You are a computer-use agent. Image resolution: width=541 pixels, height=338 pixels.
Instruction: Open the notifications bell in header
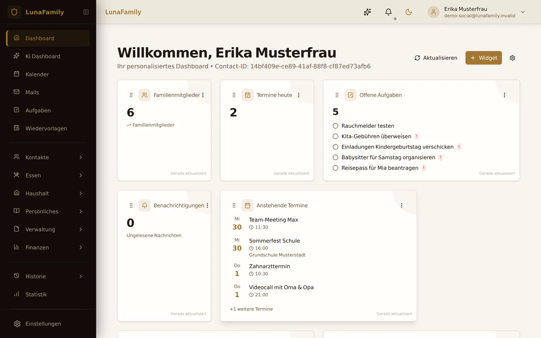pyautogui.click(x=389, y=12)
